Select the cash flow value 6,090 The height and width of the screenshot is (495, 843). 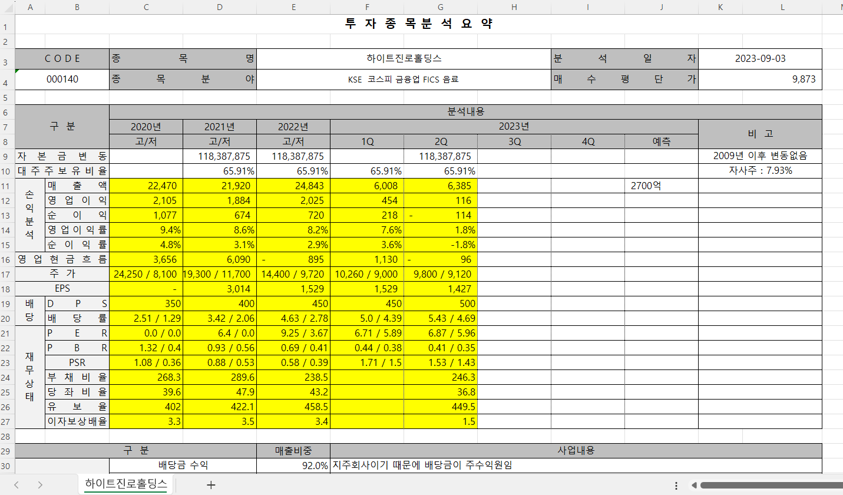click(220, 259)
